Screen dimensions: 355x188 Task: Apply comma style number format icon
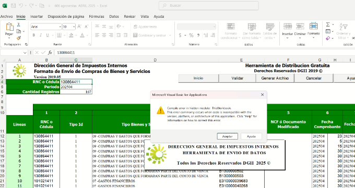pos(198,35)
